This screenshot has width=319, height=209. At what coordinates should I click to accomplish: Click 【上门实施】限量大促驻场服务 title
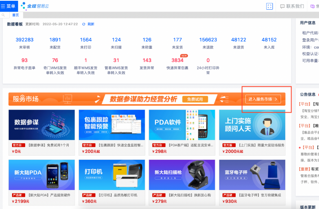(x=261, y=145)
